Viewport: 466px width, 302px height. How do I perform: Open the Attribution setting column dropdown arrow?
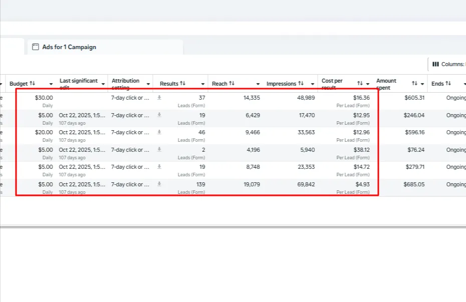pyautogui.click(x=148, y=84)
